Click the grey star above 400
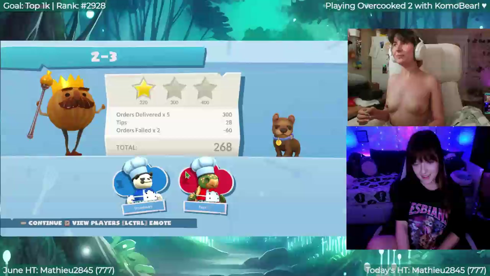This screenshot has width=490, height=276. [x=205, y=88]
